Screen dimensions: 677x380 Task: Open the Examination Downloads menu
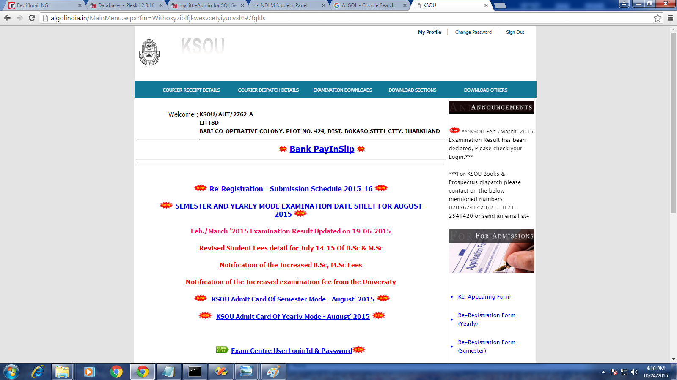342,90
